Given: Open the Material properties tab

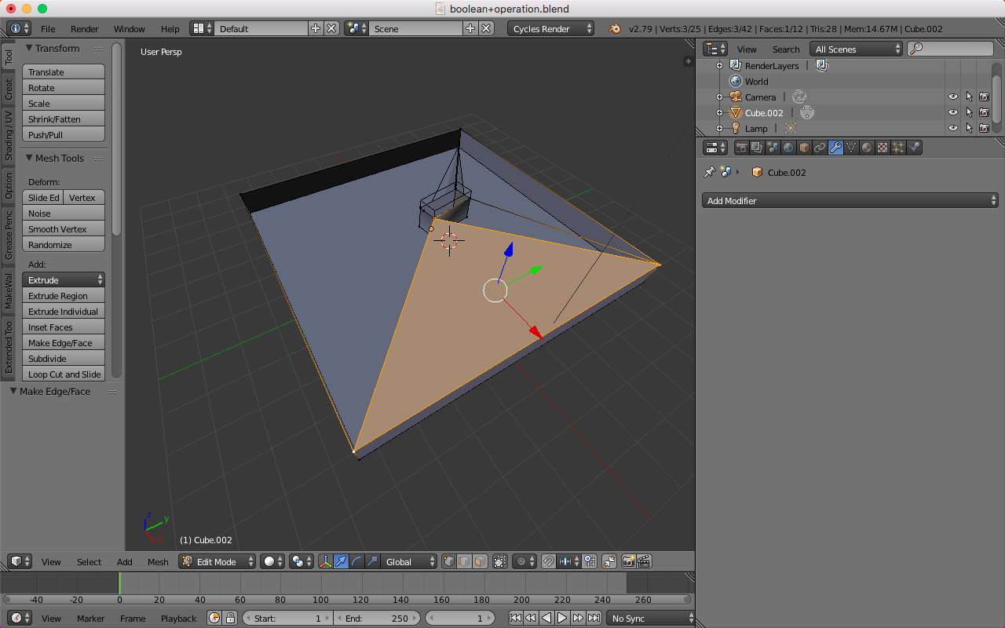Looking at the screenshot, I should pyautogui.click(x=867, y=148).
